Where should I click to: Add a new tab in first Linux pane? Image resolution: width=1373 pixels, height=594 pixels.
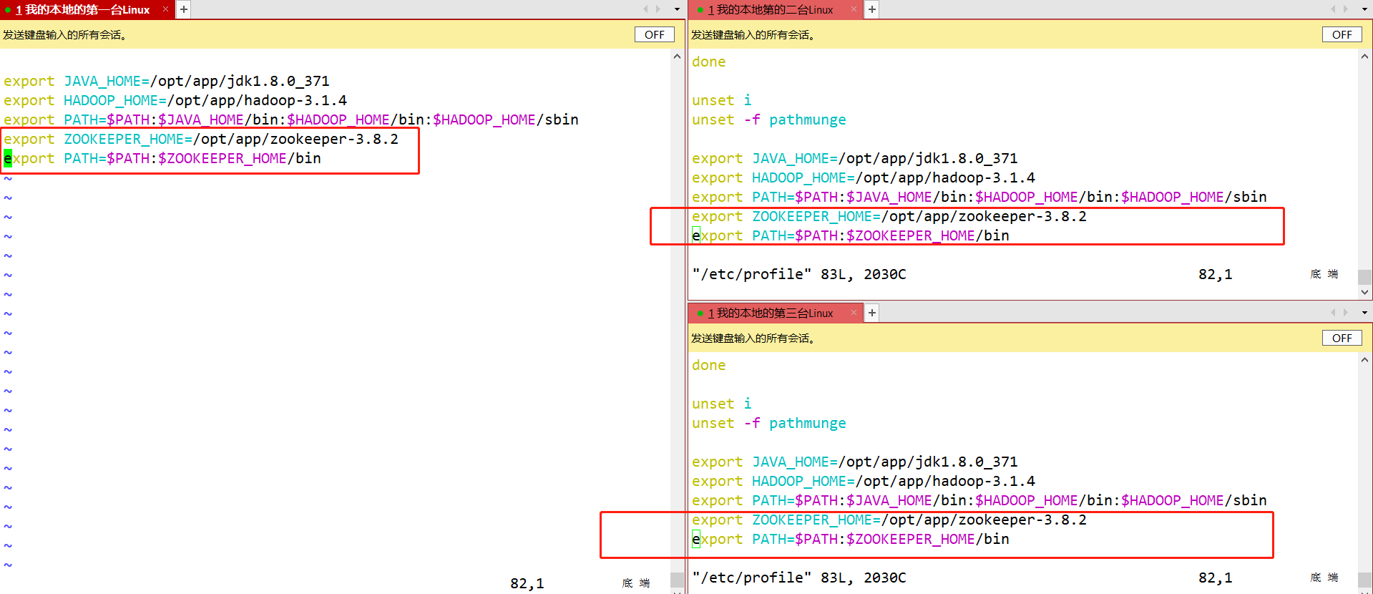pyautogui.click(x=184, y=9)
